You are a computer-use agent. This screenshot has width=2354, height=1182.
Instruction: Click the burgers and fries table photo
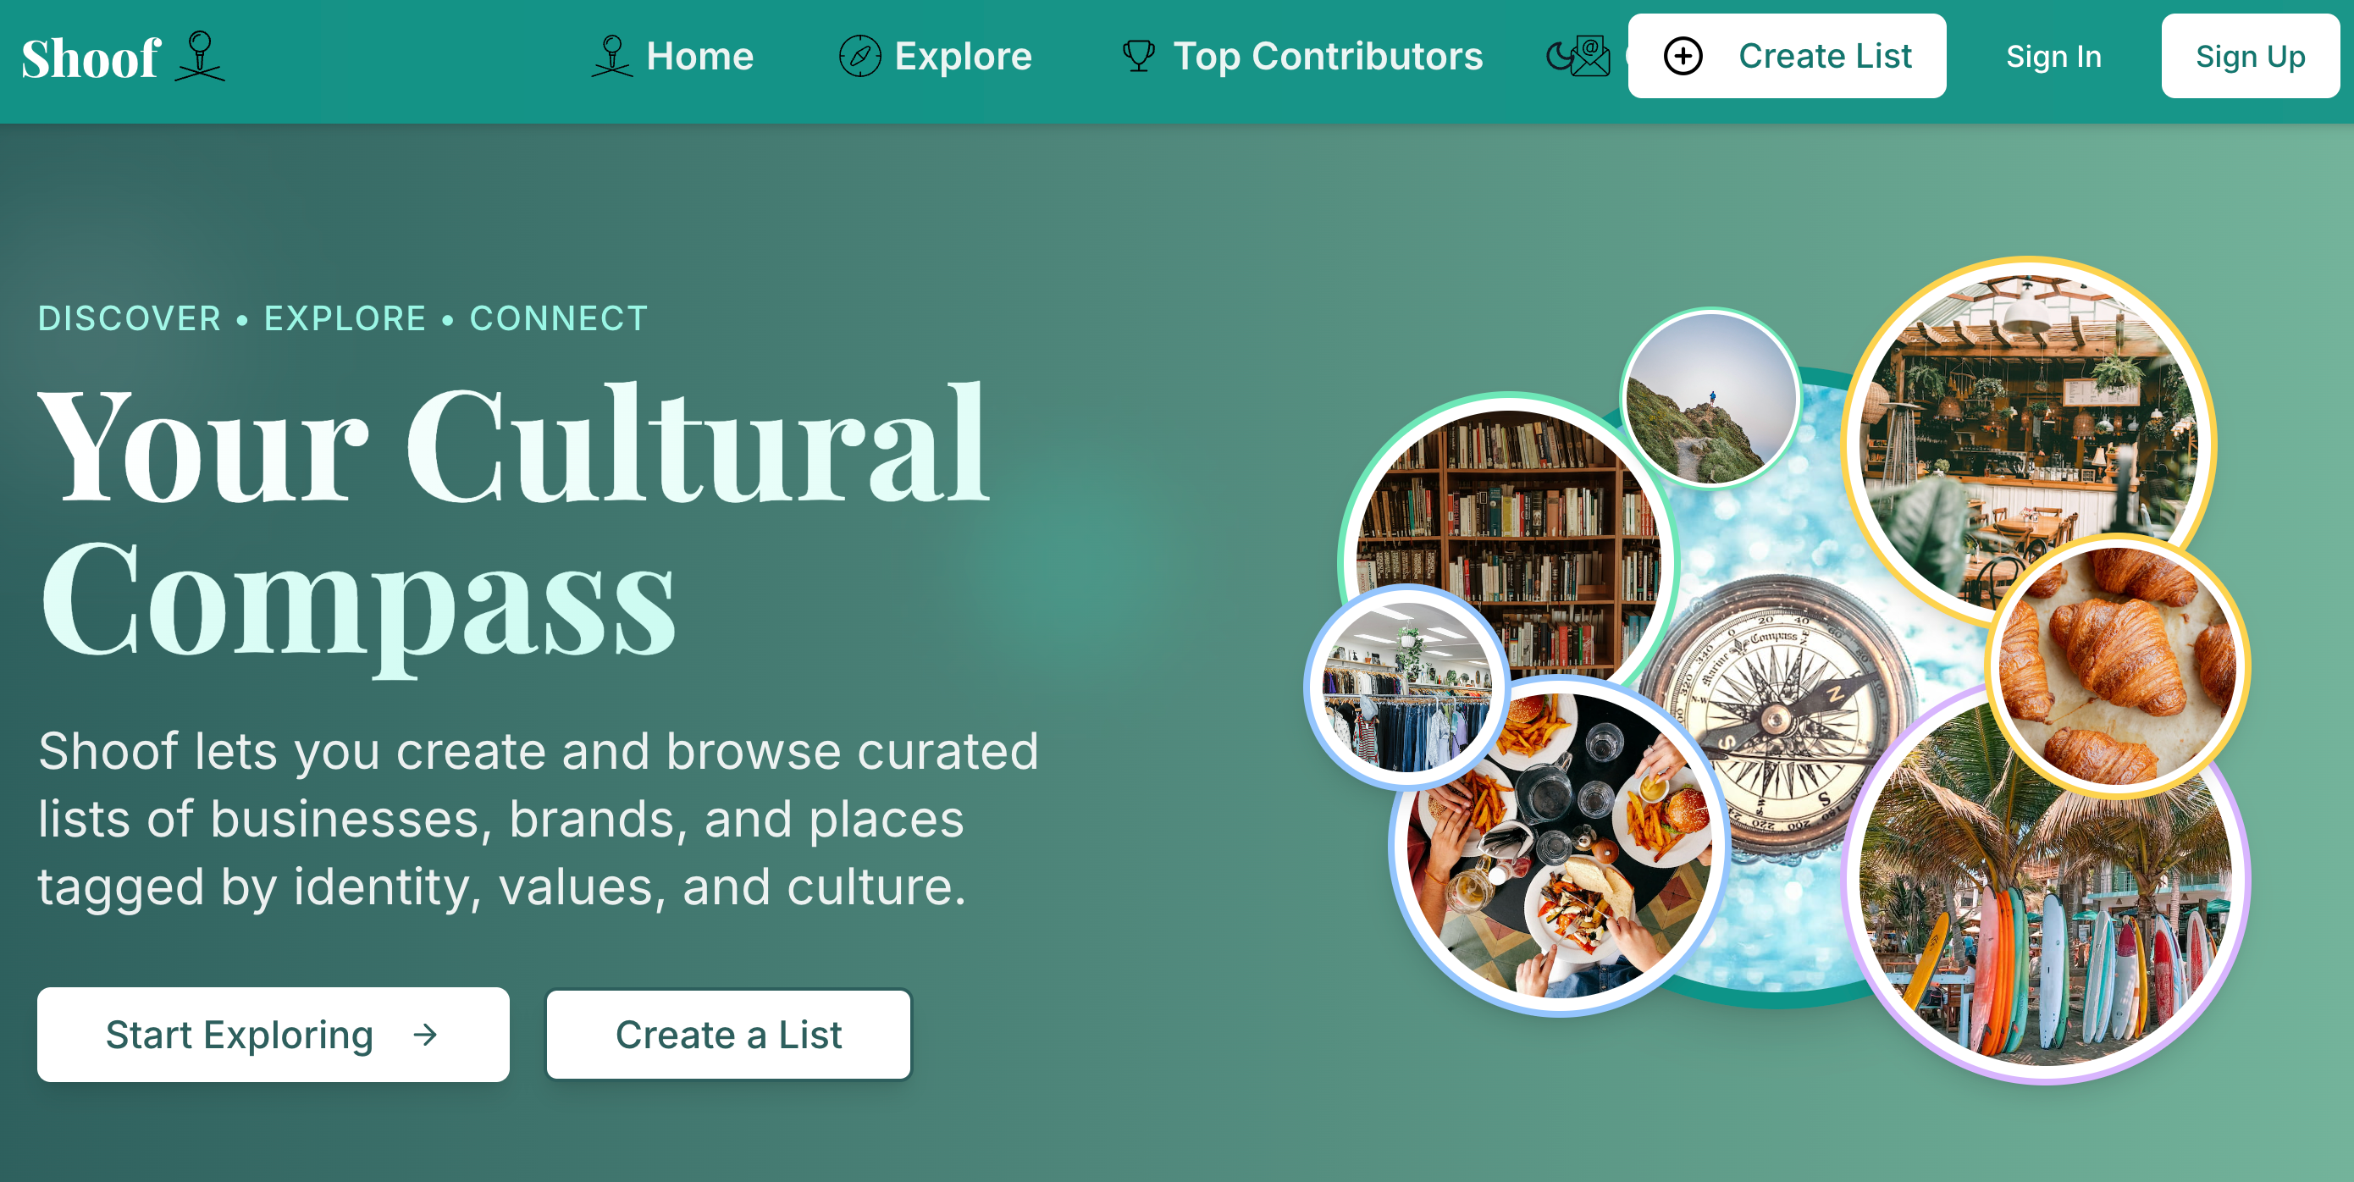pyautogui.click(x=1559, y=845)
